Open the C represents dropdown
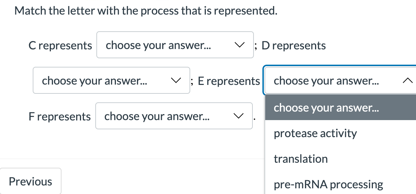The image size is (416, 194). coord(175,45)
